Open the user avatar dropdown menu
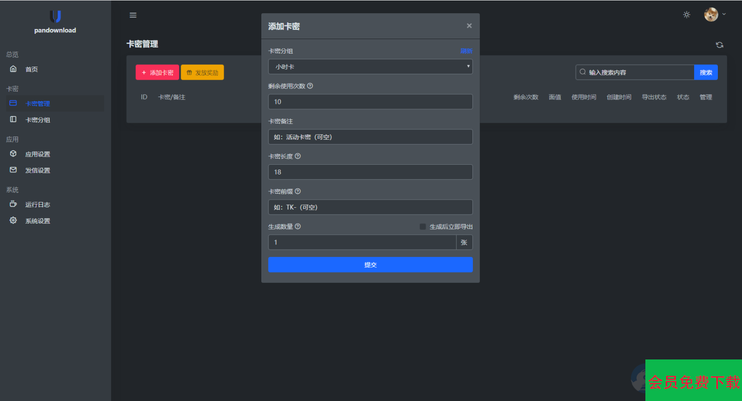 point(714,15)
